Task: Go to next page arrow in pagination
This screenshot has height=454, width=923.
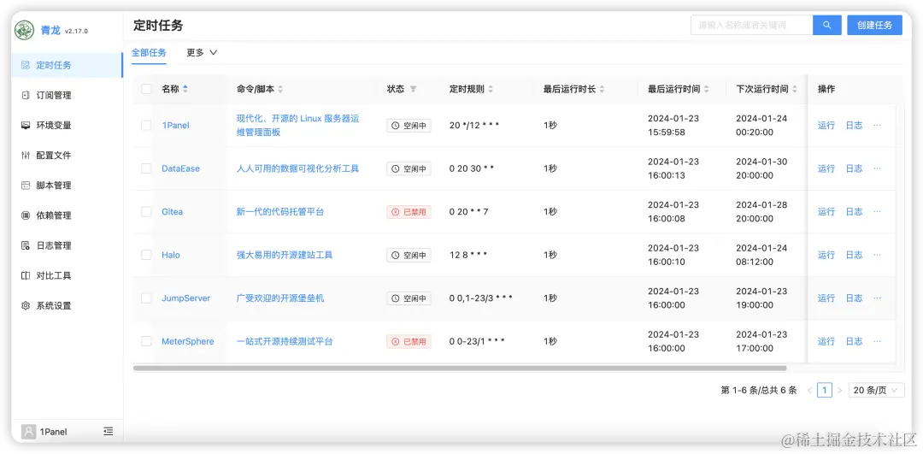Action: pos(840,390)
